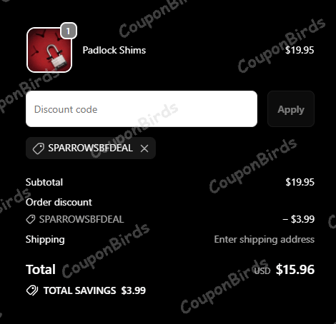Click SPARROWSBFDEAL under Order discount
The width and height of the screenshot is (336, 324).
click(81, 219)
